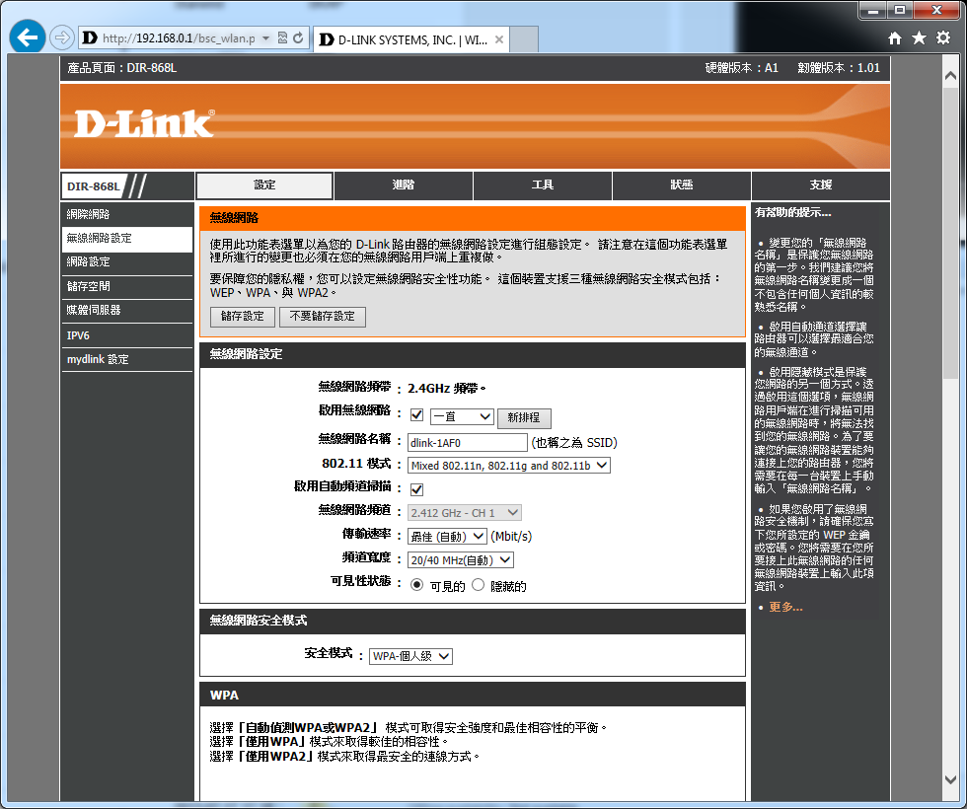Click the 無線網路名稱 SSID input field
Viewport: 967px width, 809px height.
click(x=468, y=442)
